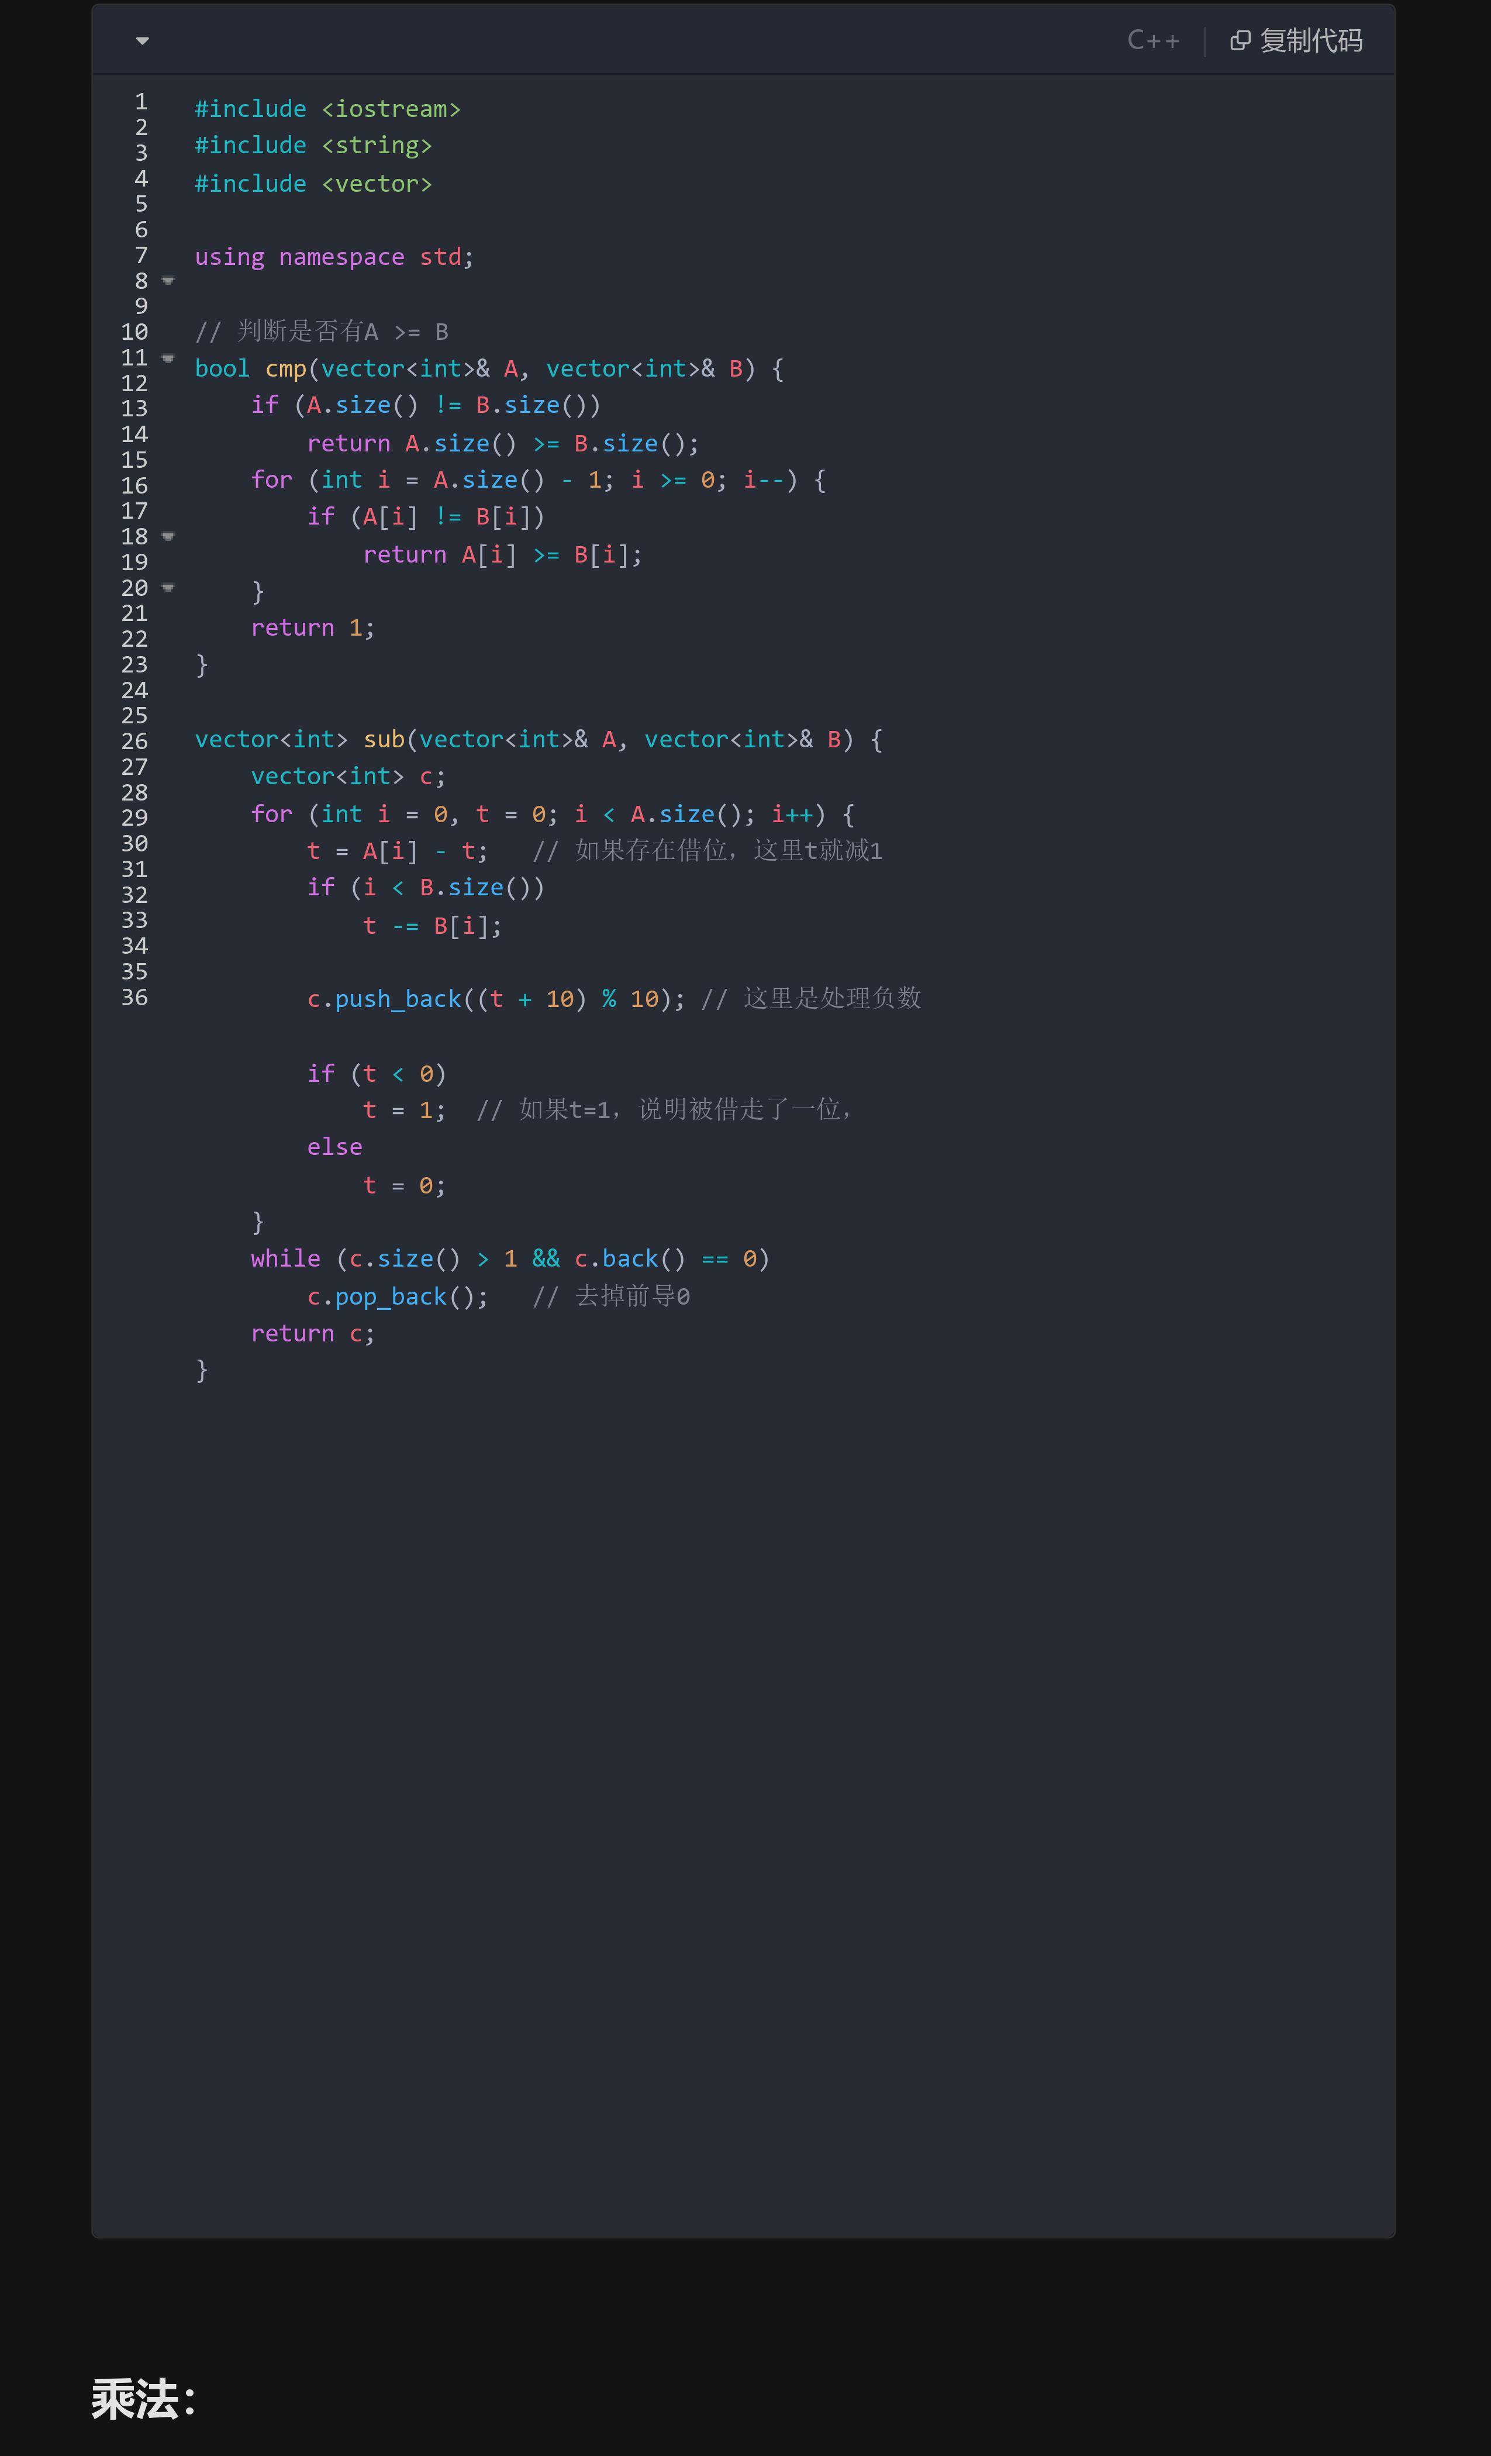Click line number 36 in gutter
Screen dimensions: 1491x2456
pos(134,997)
